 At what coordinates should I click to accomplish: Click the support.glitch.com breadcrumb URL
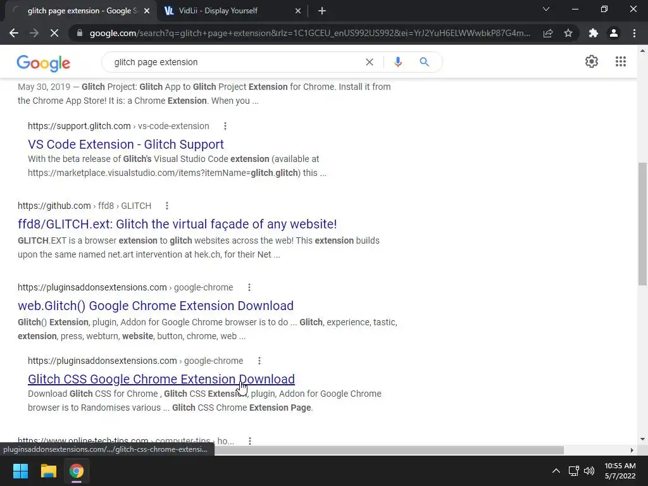[x=118, y=126]
